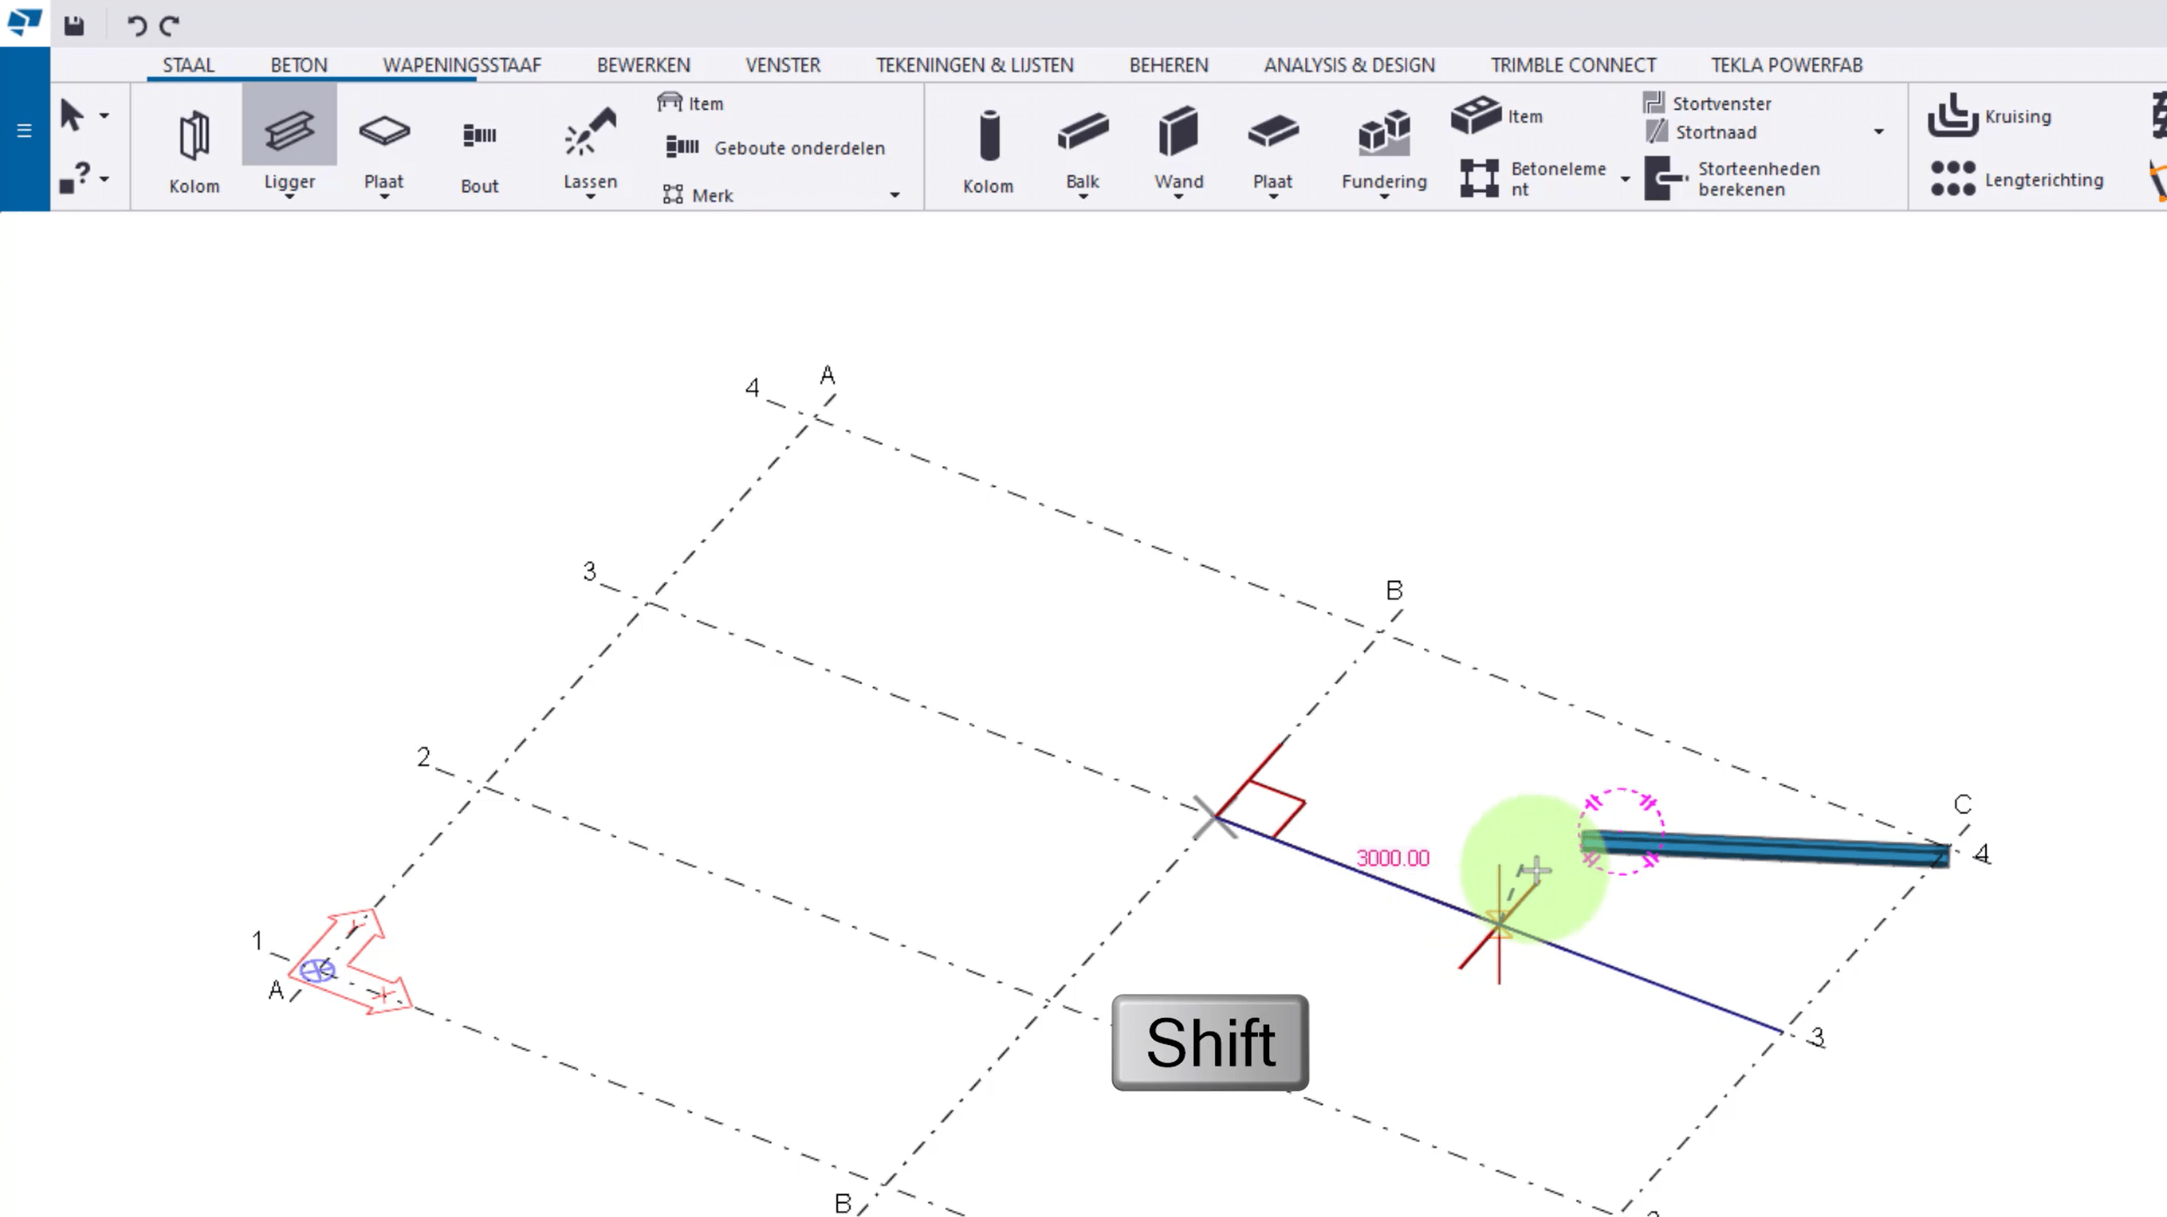Image resolution: width=2167 pixels, height=1217 pixels.
Task: Open the Betonelement dropdown arrow
Action: tap(1624, 179)
